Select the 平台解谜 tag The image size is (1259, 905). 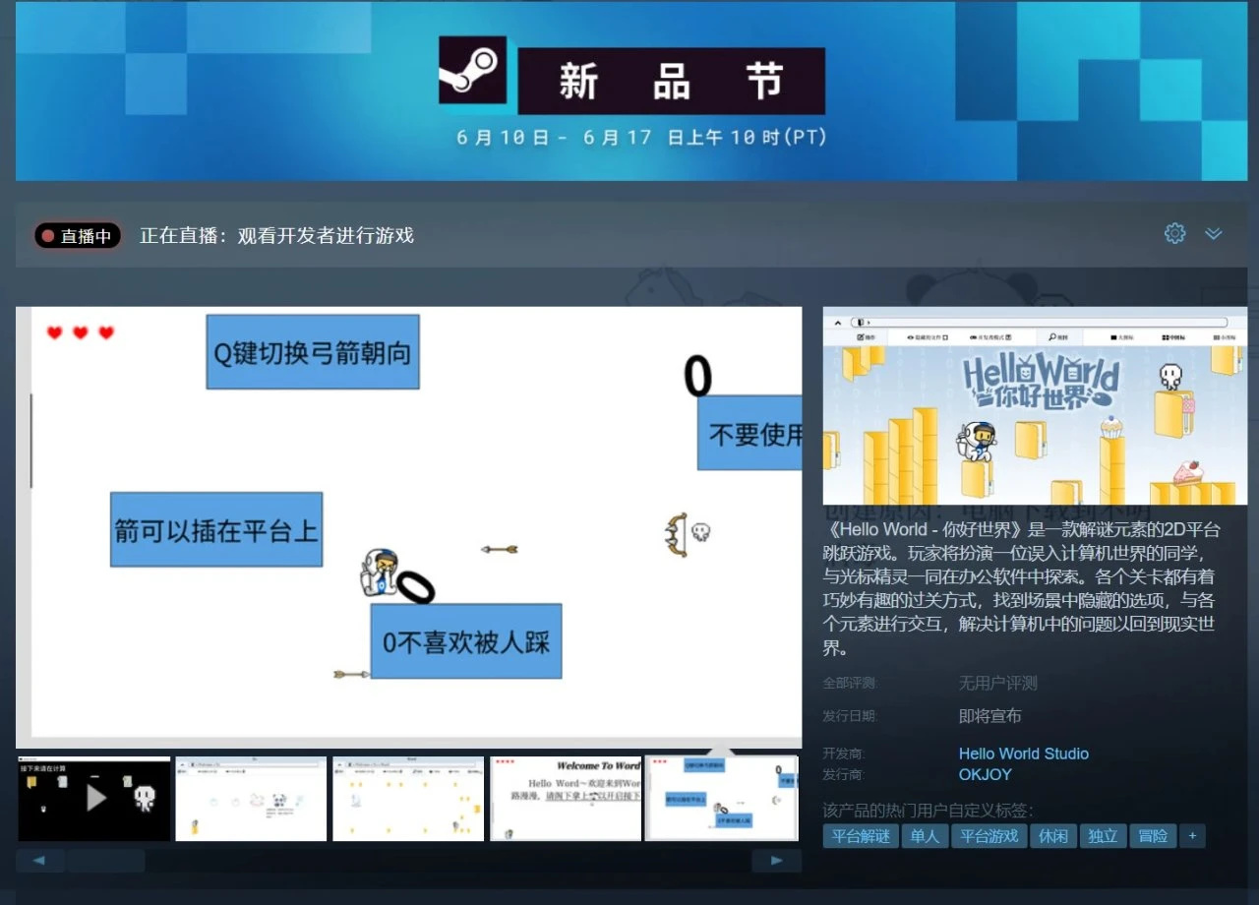point(860,836)
